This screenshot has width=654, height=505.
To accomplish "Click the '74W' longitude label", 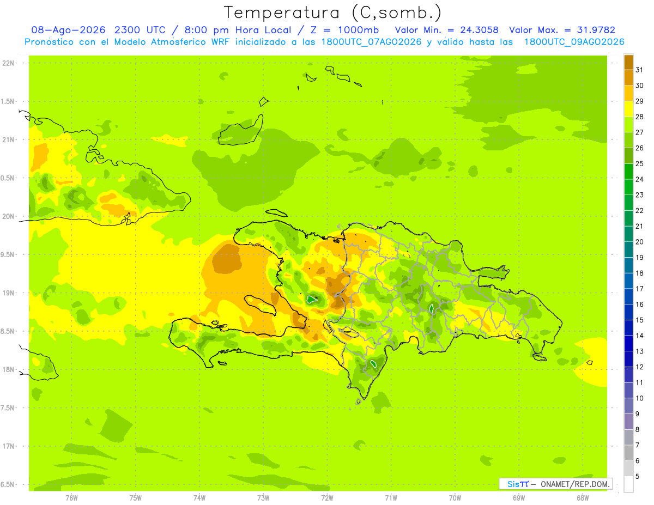I will (199, 498).
